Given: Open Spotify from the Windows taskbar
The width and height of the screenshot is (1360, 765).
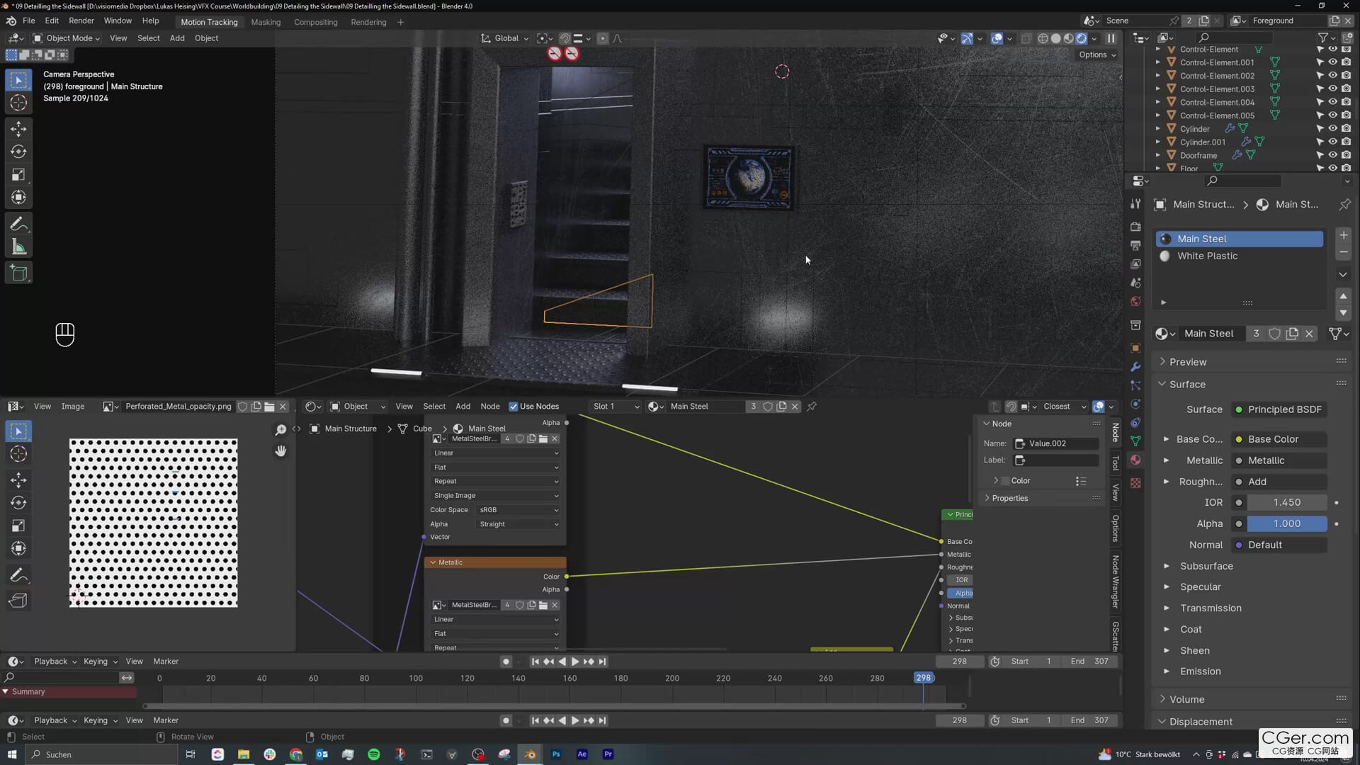Looking at the screenshot, I should coord(374,754).
